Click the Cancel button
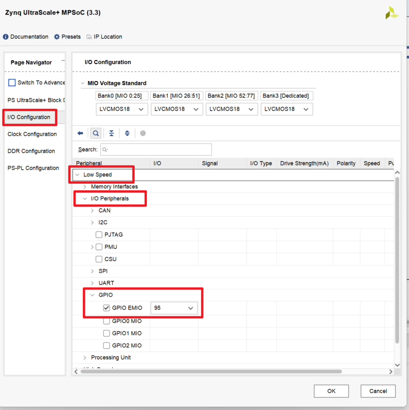 click(378, 391)
